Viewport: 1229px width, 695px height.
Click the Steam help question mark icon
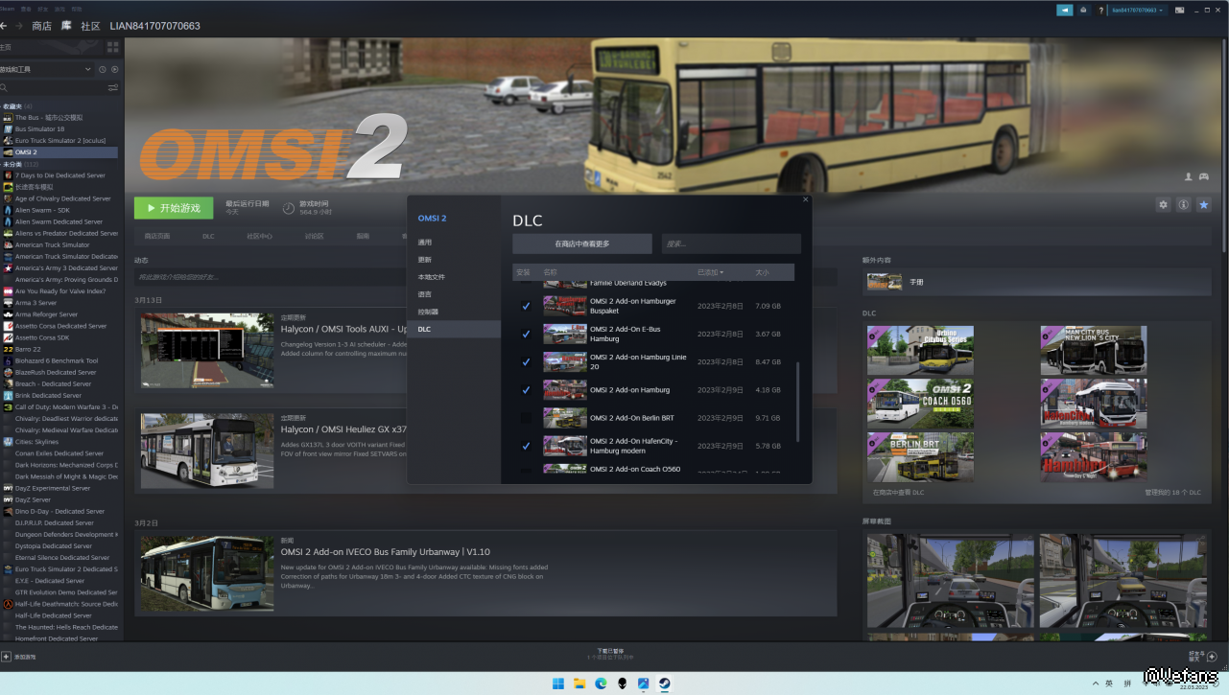(x=1100, y=10)
